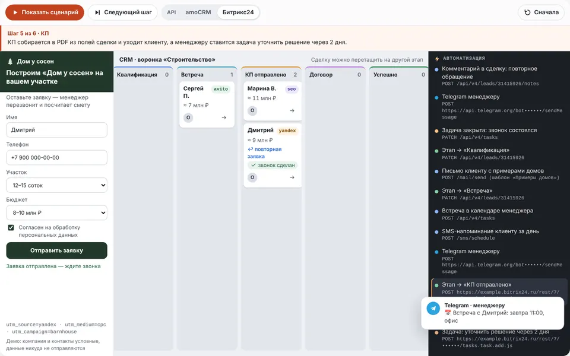Click the O avatar on the Дмитрий card
570x356 pixels.
pyautogui.click(x=252, y=177)
